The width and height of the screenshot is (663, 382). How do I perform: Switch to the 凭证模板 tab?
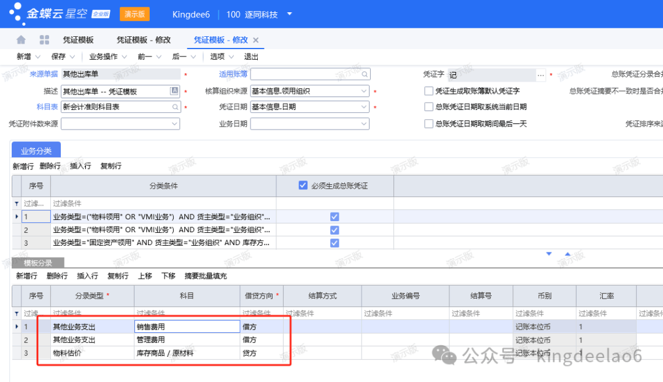78,40
